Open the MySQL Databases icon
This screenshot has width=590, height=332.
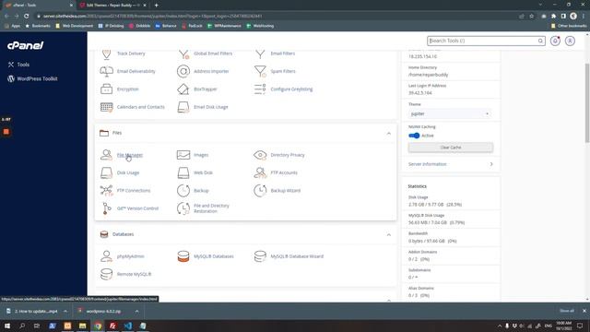183,256
